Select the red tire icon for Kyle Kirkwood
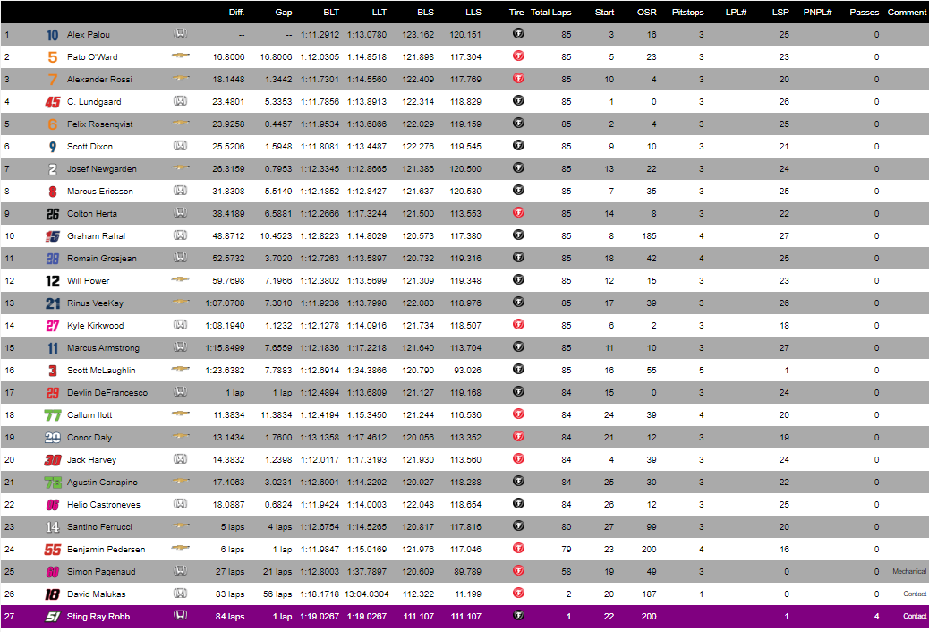This screenshot has width=929, height=632. click(517, 325)
